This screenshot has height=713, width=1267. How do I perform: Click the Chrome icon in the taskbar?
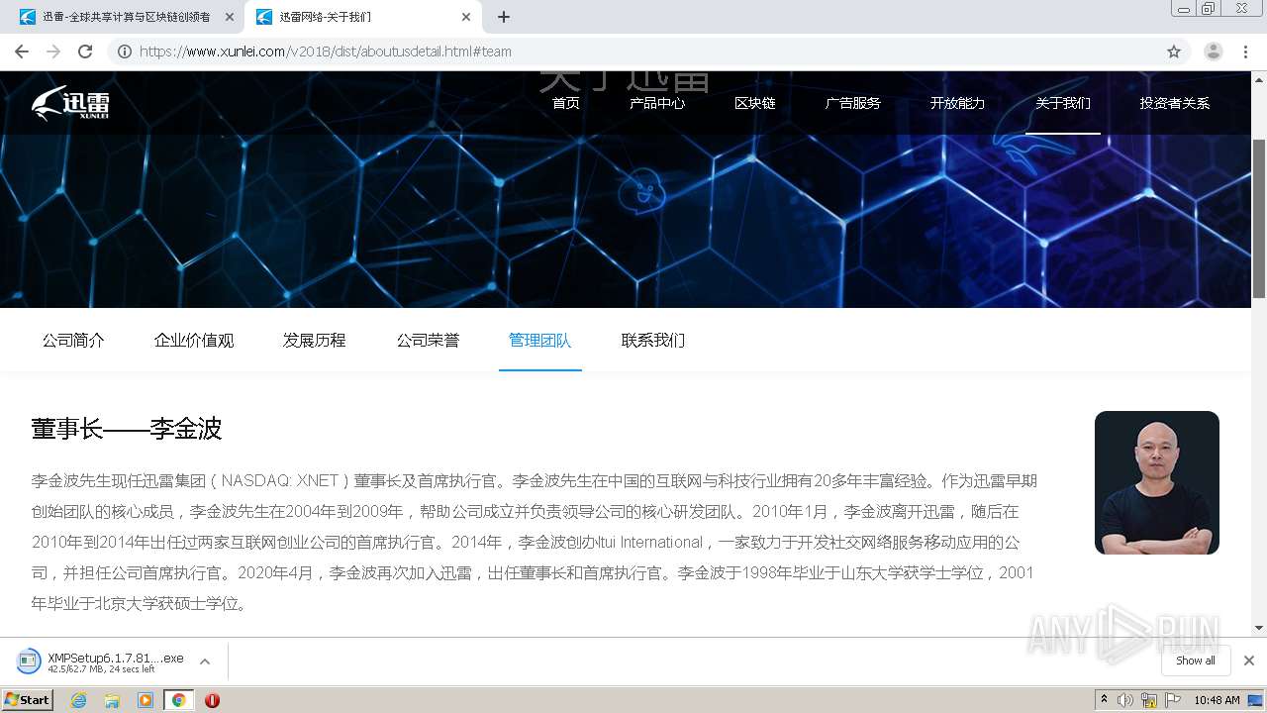(178, 700)
